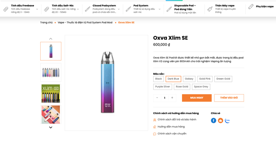Click the Closed Podsystem icon

(x=88, y=9)
